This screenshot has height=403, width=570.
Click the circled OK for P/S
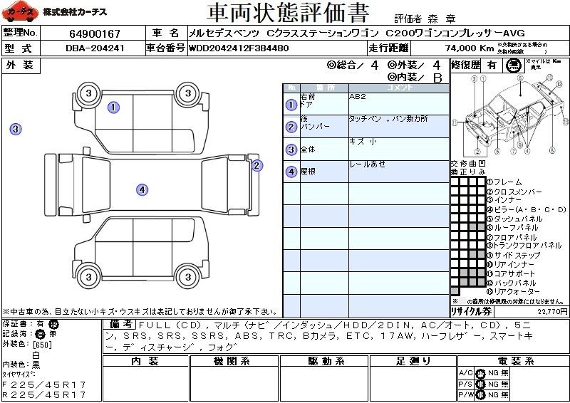point(480,384)
